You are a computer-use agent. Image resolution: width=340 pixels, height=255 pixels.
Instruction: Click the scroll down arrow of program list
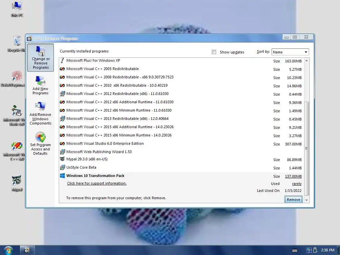point(306,200)
